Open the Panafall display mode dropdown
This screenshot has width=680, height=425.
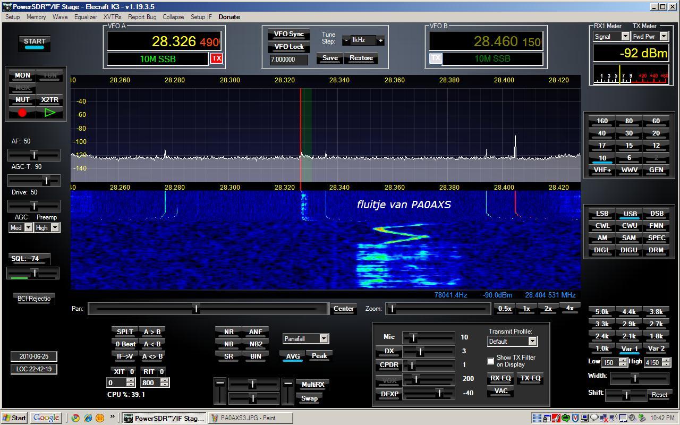324,338
